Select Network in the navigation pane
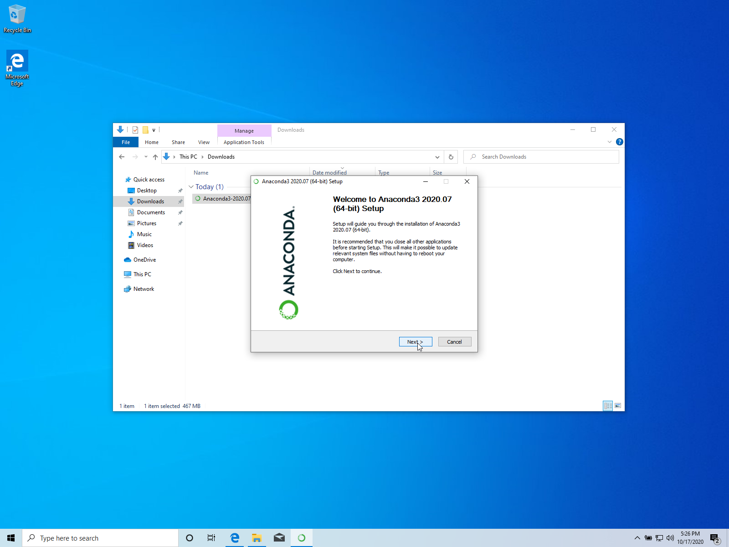 (144, 289)
